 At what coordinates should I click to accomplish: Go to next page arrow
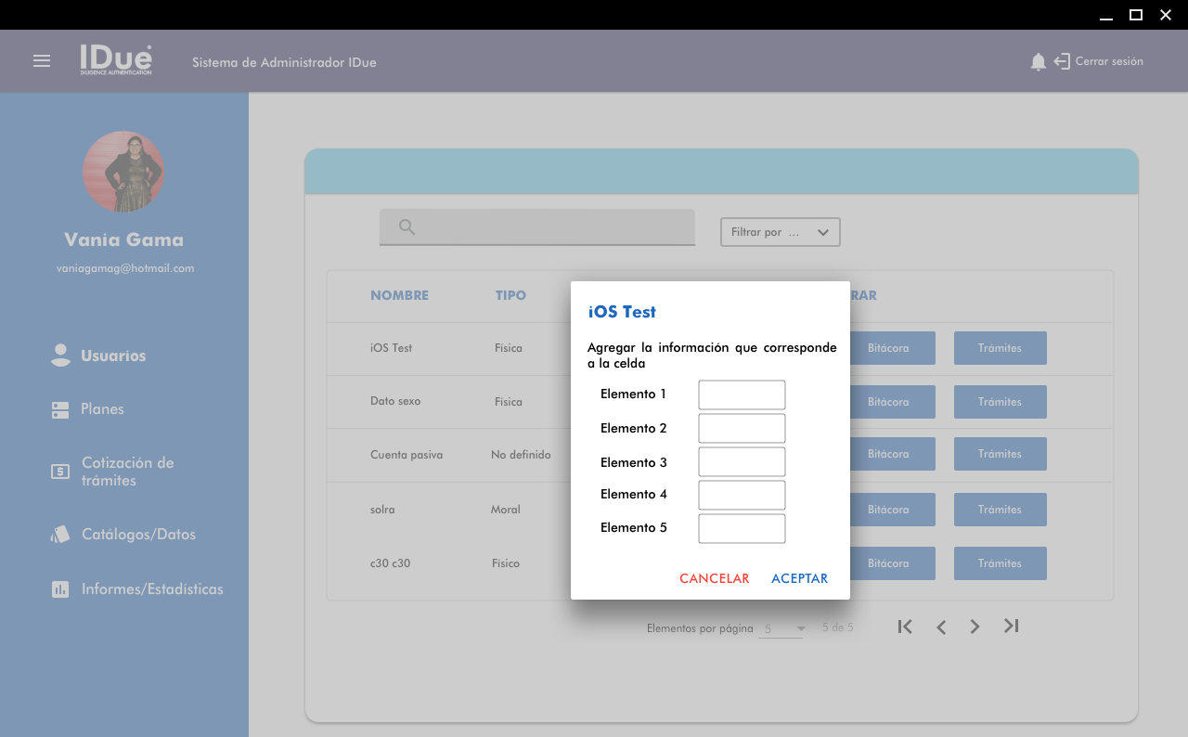click(975, 627)
